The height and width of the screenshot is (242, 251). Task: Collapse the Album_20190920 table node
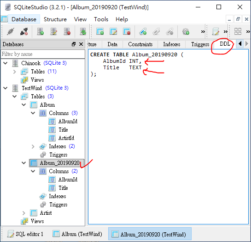23,163
